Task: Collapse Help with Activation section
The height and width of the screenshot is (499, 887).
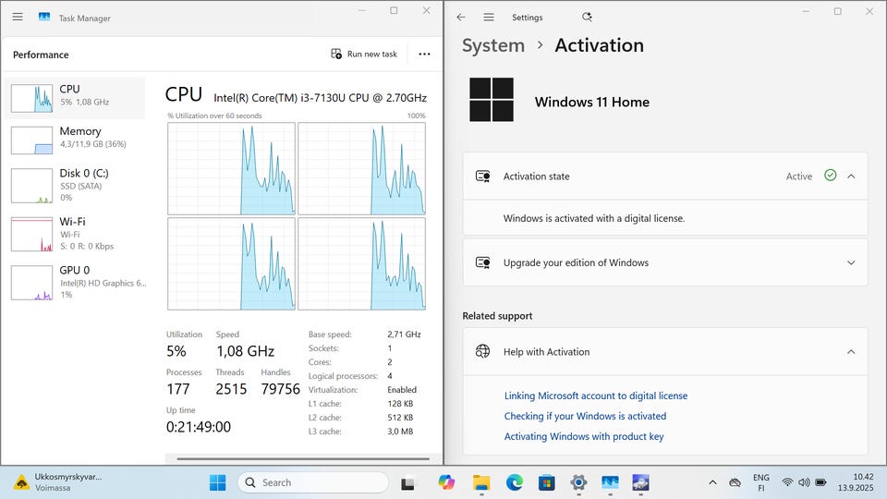Action: (x=851, y=352)
